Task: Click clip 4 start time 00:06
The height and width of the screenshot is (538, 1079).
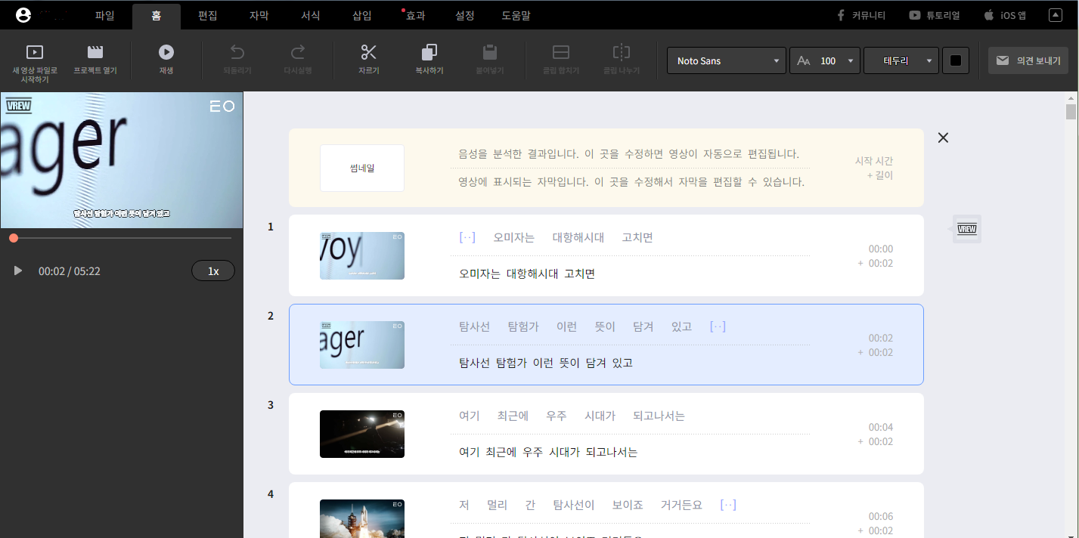Action: click(881, 516)
